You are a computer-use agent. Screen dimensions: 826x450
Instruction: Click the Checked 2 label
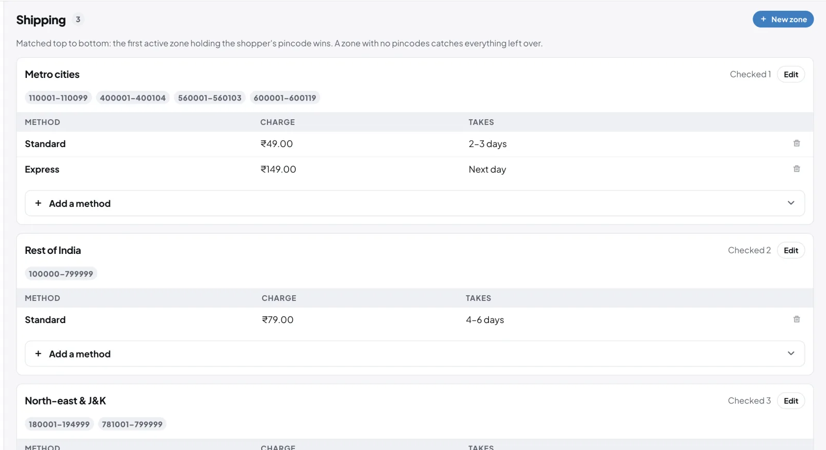coord(749,250)
